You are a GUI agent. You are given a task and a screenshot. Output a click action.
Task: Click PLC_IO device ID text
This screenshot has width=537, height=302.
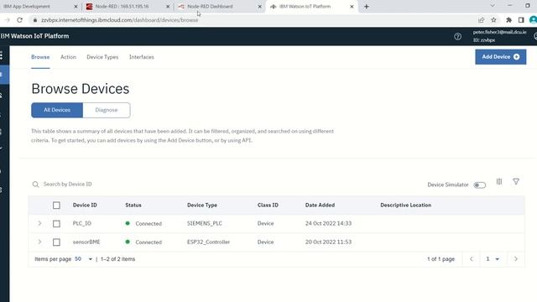point(82,224)
